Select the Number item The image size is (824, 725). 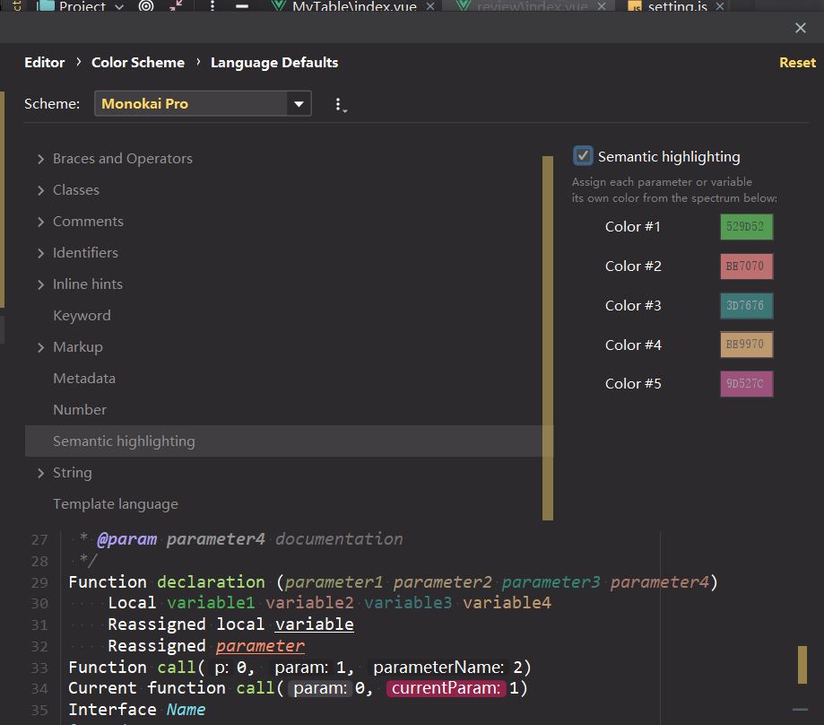pyautogui.click(x=80, y=409)
